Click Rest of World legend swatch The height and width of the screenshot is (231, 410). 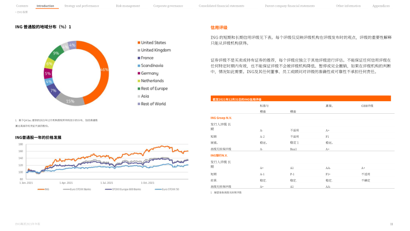[139, 104]
